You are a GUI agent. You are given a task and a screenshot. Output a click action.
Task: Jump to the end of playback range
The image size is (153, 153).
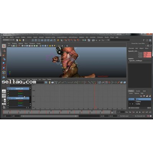pyautogui.click(x=150, y=112)
